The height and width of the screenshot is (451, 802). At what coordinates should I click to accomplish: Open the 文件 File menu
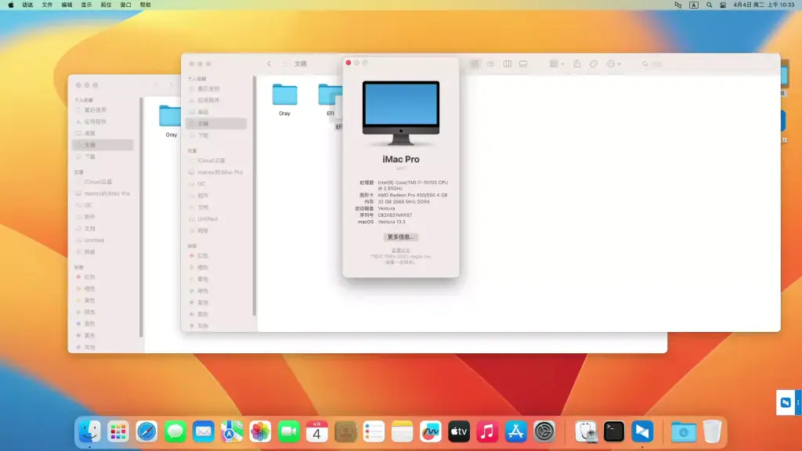(47, 5)
